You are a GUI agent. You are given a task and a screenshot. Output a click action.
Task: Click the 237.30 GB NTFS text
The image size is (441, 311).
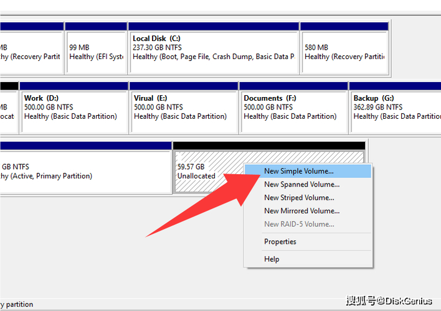(x=157, y=47)
